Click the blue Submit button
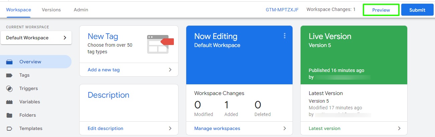Viewport: 435px width, 137px height. point(417,10)
